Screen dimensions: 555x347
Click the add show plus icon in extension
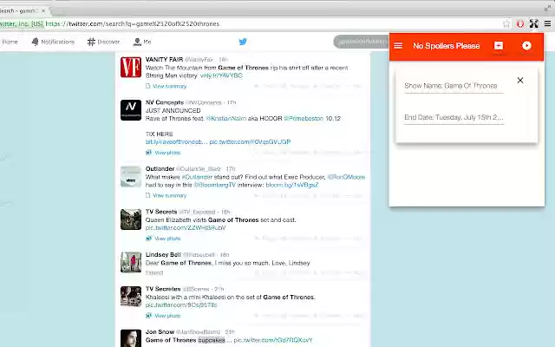[x=499, y=46]
